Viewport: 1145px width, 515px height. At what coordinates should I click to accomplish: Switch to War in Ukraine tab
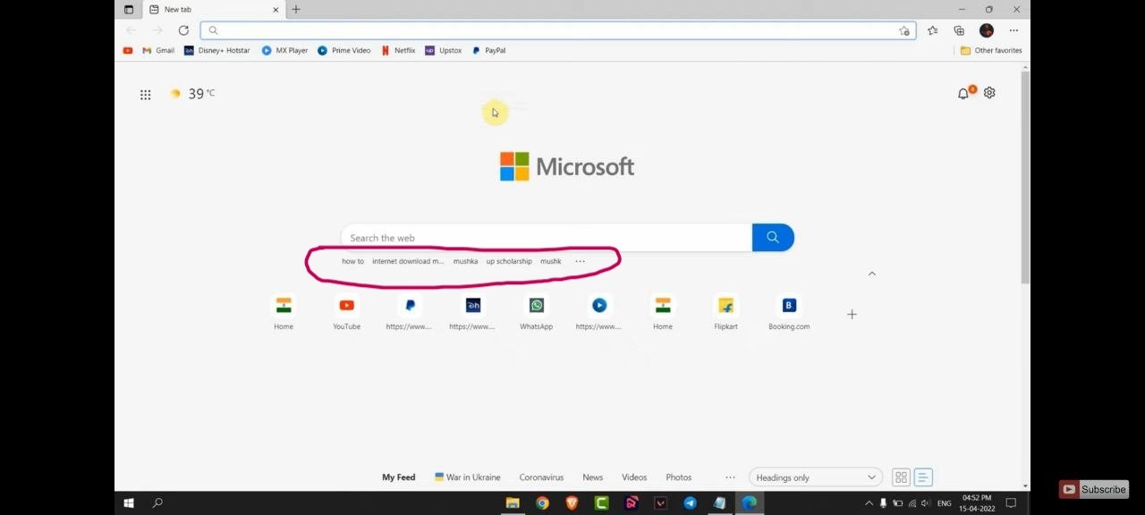[468, 477]
